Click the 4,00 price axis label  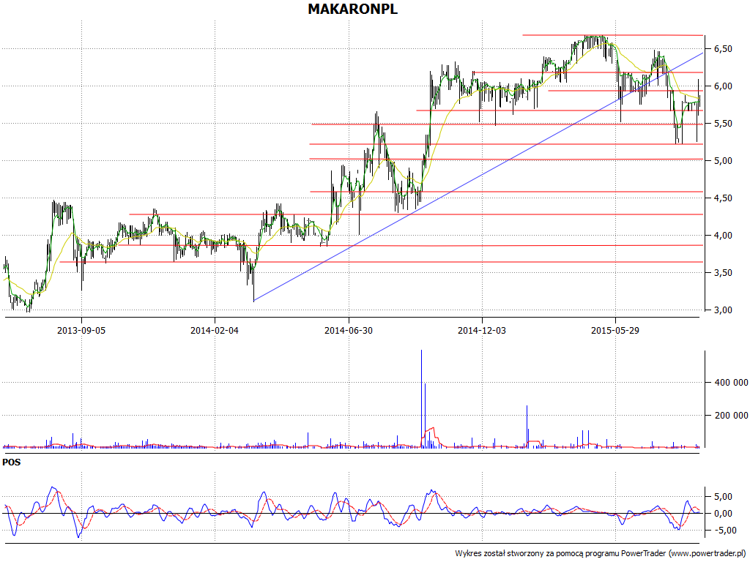[723, 235]
